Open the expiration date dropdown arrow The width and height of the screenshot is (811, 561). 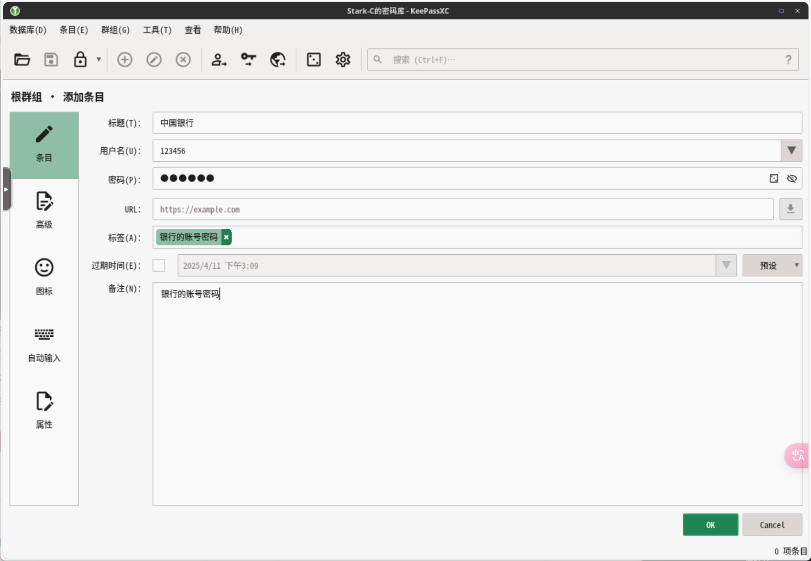pyautogui.click(x=726, y=265)
